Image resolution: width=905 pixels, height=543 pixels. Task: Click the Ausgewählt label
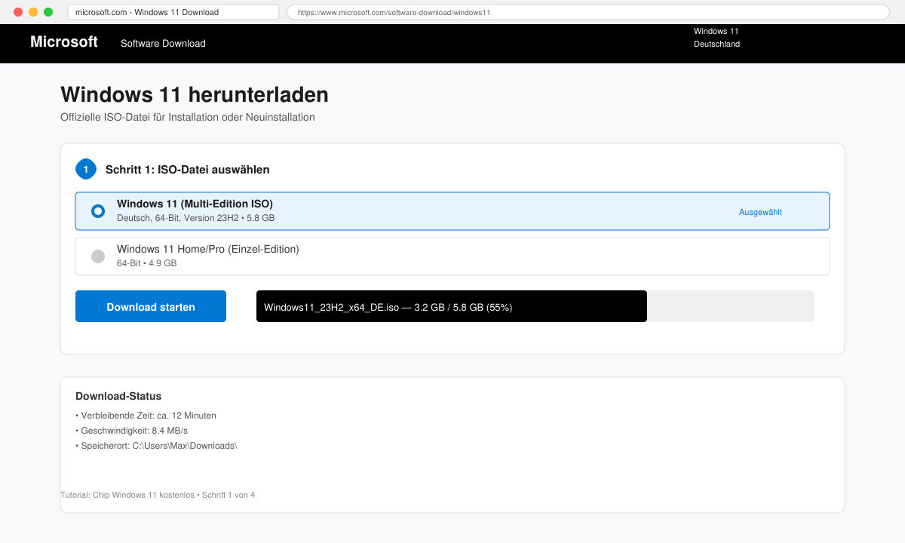pyautogui.click(x=760, y=212)
